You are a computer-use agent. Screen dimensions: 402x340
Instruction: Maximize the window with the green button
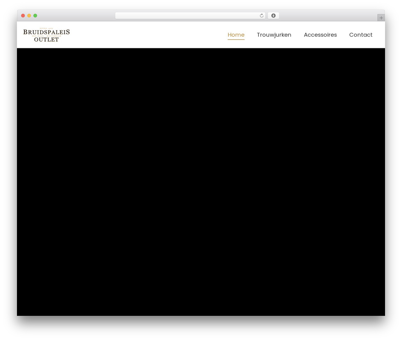(x=35, y=16)
